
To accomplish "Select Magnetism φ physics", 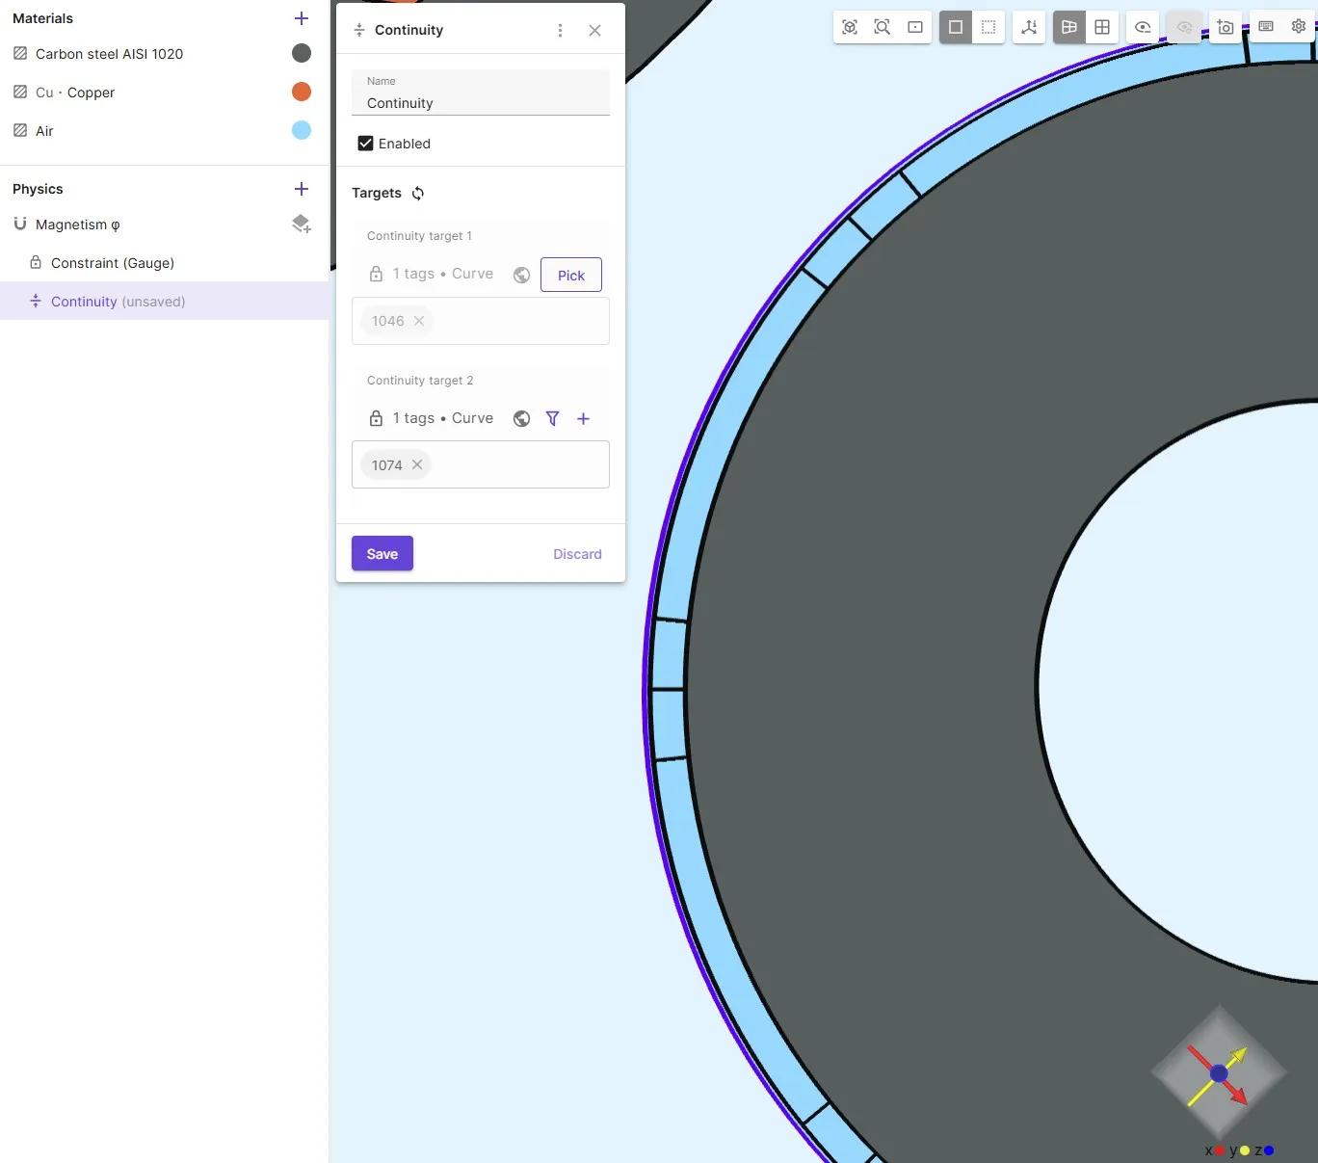I will pyautogui.click(x=78, y=225).
